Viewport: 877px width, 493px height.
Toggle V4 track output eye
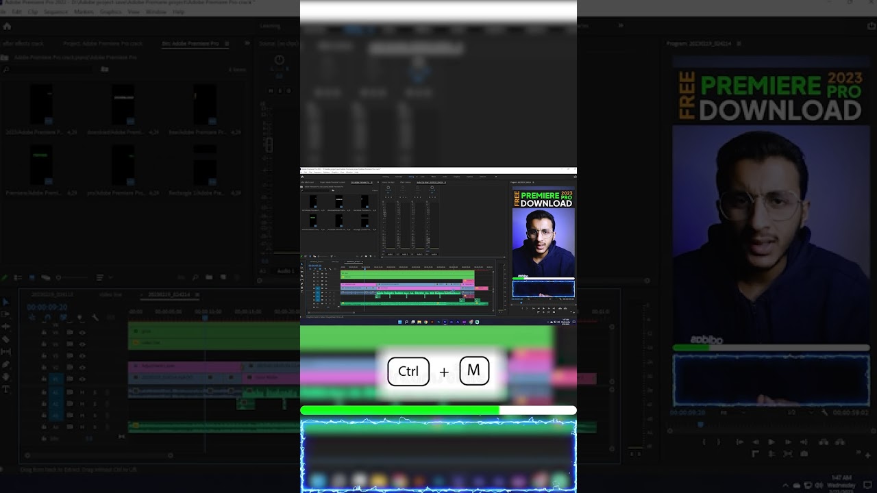click(82, 344)
